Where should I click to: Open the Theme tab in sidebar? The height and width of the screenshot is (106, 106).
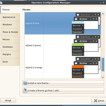click(x=10, y=10)
